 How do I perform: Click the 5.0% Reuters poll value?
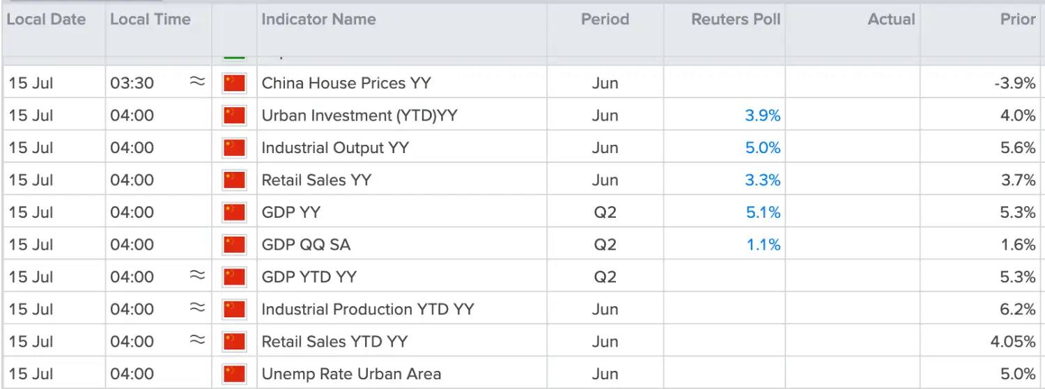pos(763,148)
